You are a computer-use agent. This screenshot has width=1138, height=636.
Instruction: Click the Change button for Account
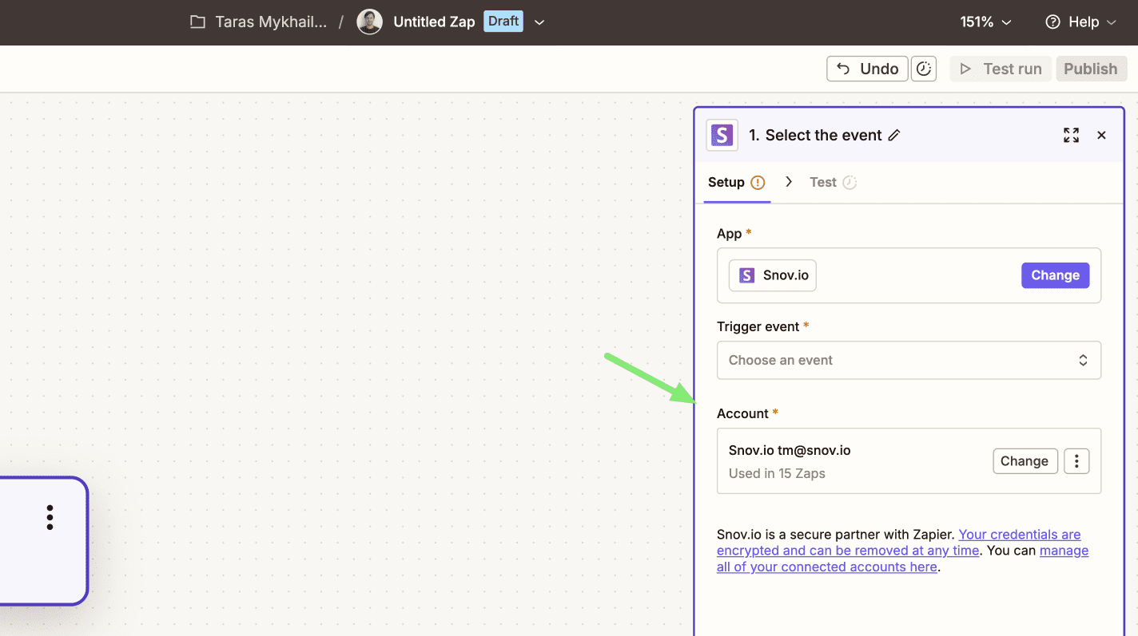tap(1025, 461)
